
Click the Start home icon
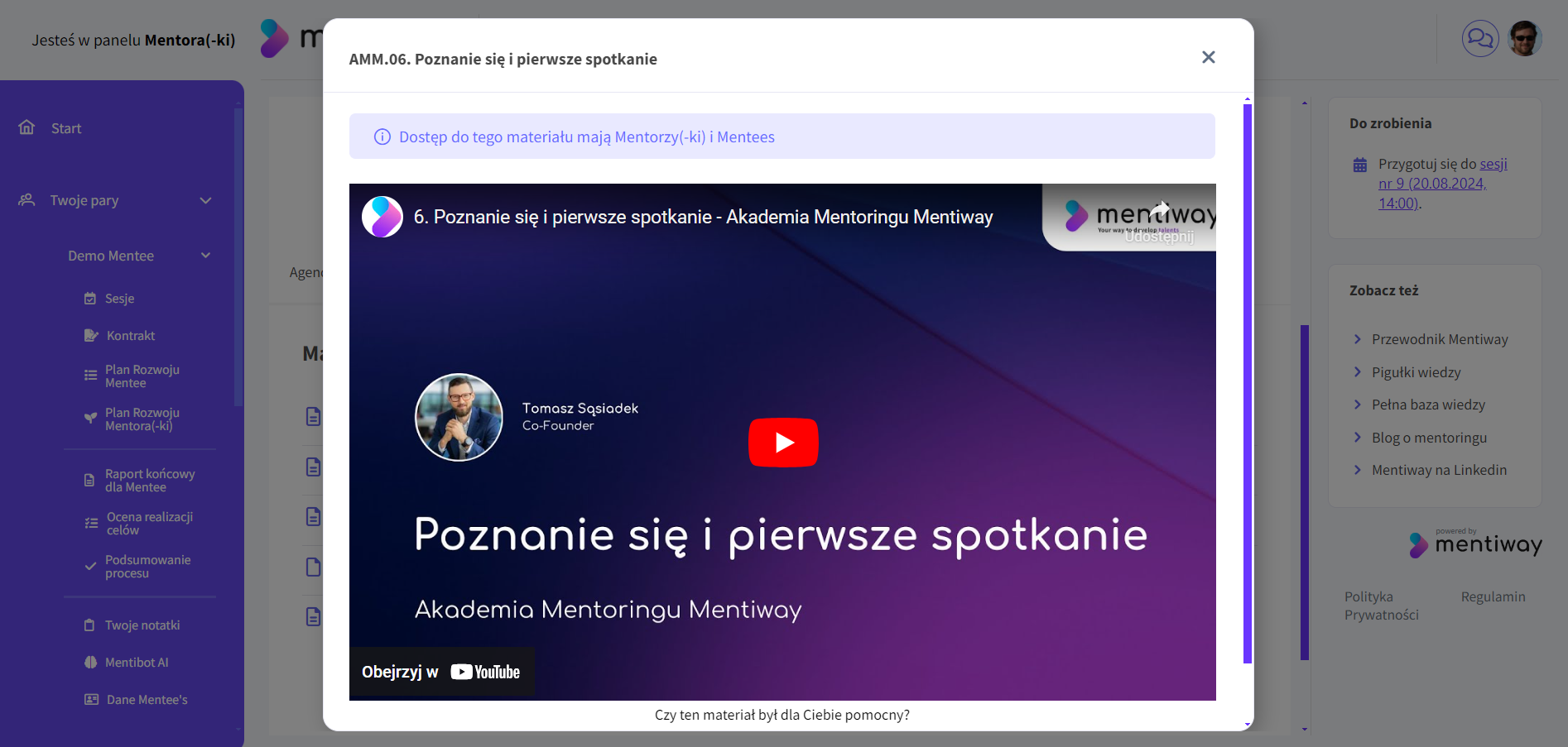point(27,127)
